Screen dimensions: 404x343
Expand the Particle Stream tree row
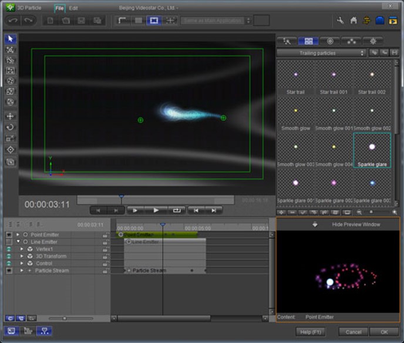tap(22, 271)
